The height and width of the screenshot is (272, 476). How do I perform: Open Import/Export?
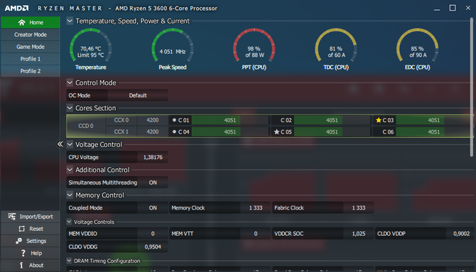click(31, 217)
